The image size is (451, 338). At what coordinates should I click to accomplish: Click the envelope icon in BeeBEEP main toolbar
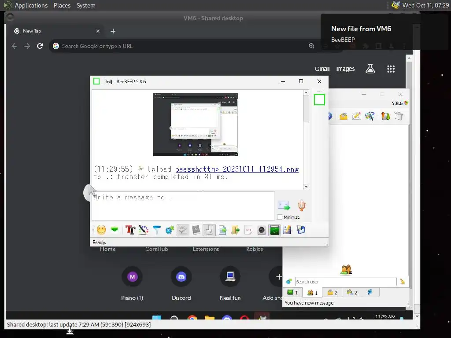coord(344,116)
